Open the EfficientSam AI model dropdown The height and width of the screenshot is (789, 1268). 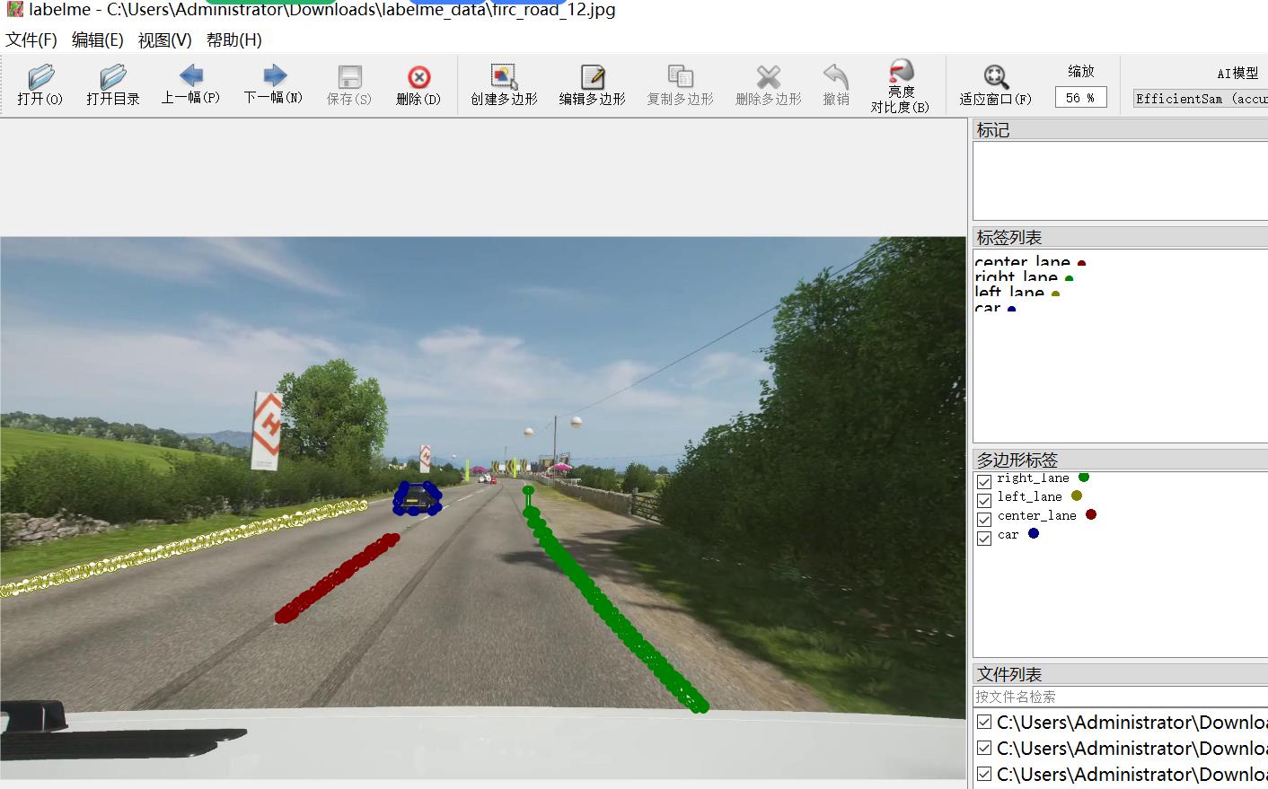point(1200,99)
